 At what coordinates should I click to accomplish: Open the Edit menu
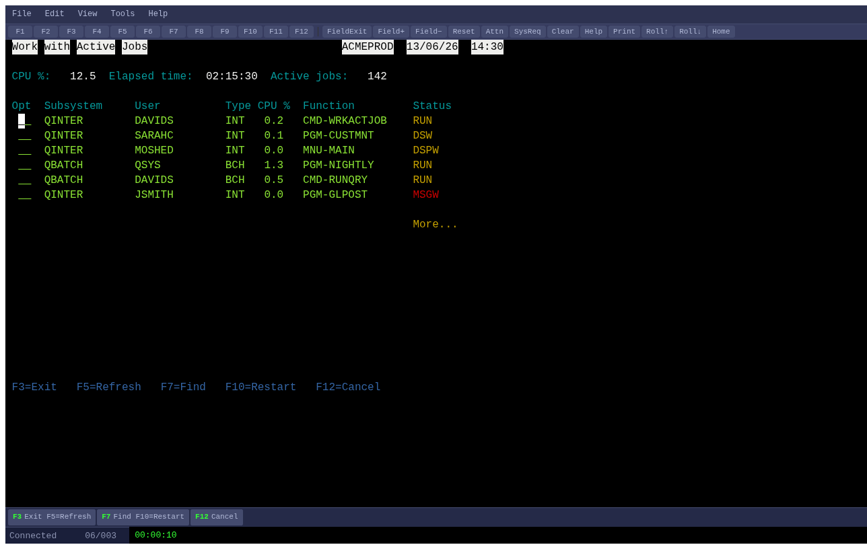pyautogui.click(x=55, y=14)
